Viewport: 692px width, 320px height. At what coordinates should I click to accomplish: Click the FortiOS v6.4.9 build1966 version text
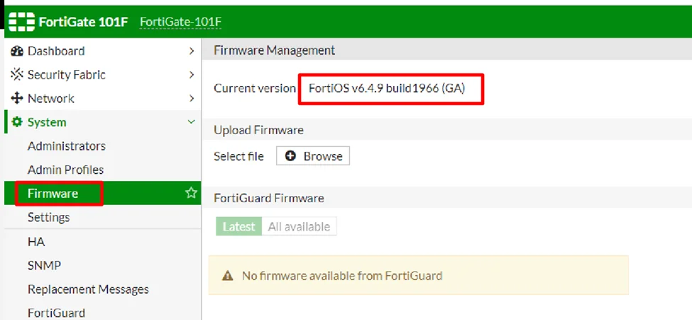pos(387,88)
